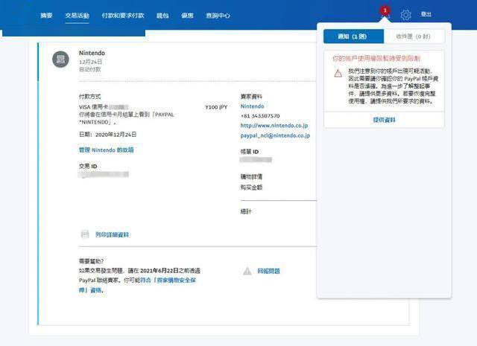Image resolution: width=477 pixels, height=346 pixels.
Task: Open the 交易活動 tab
Action: click(x=77, y=15)
